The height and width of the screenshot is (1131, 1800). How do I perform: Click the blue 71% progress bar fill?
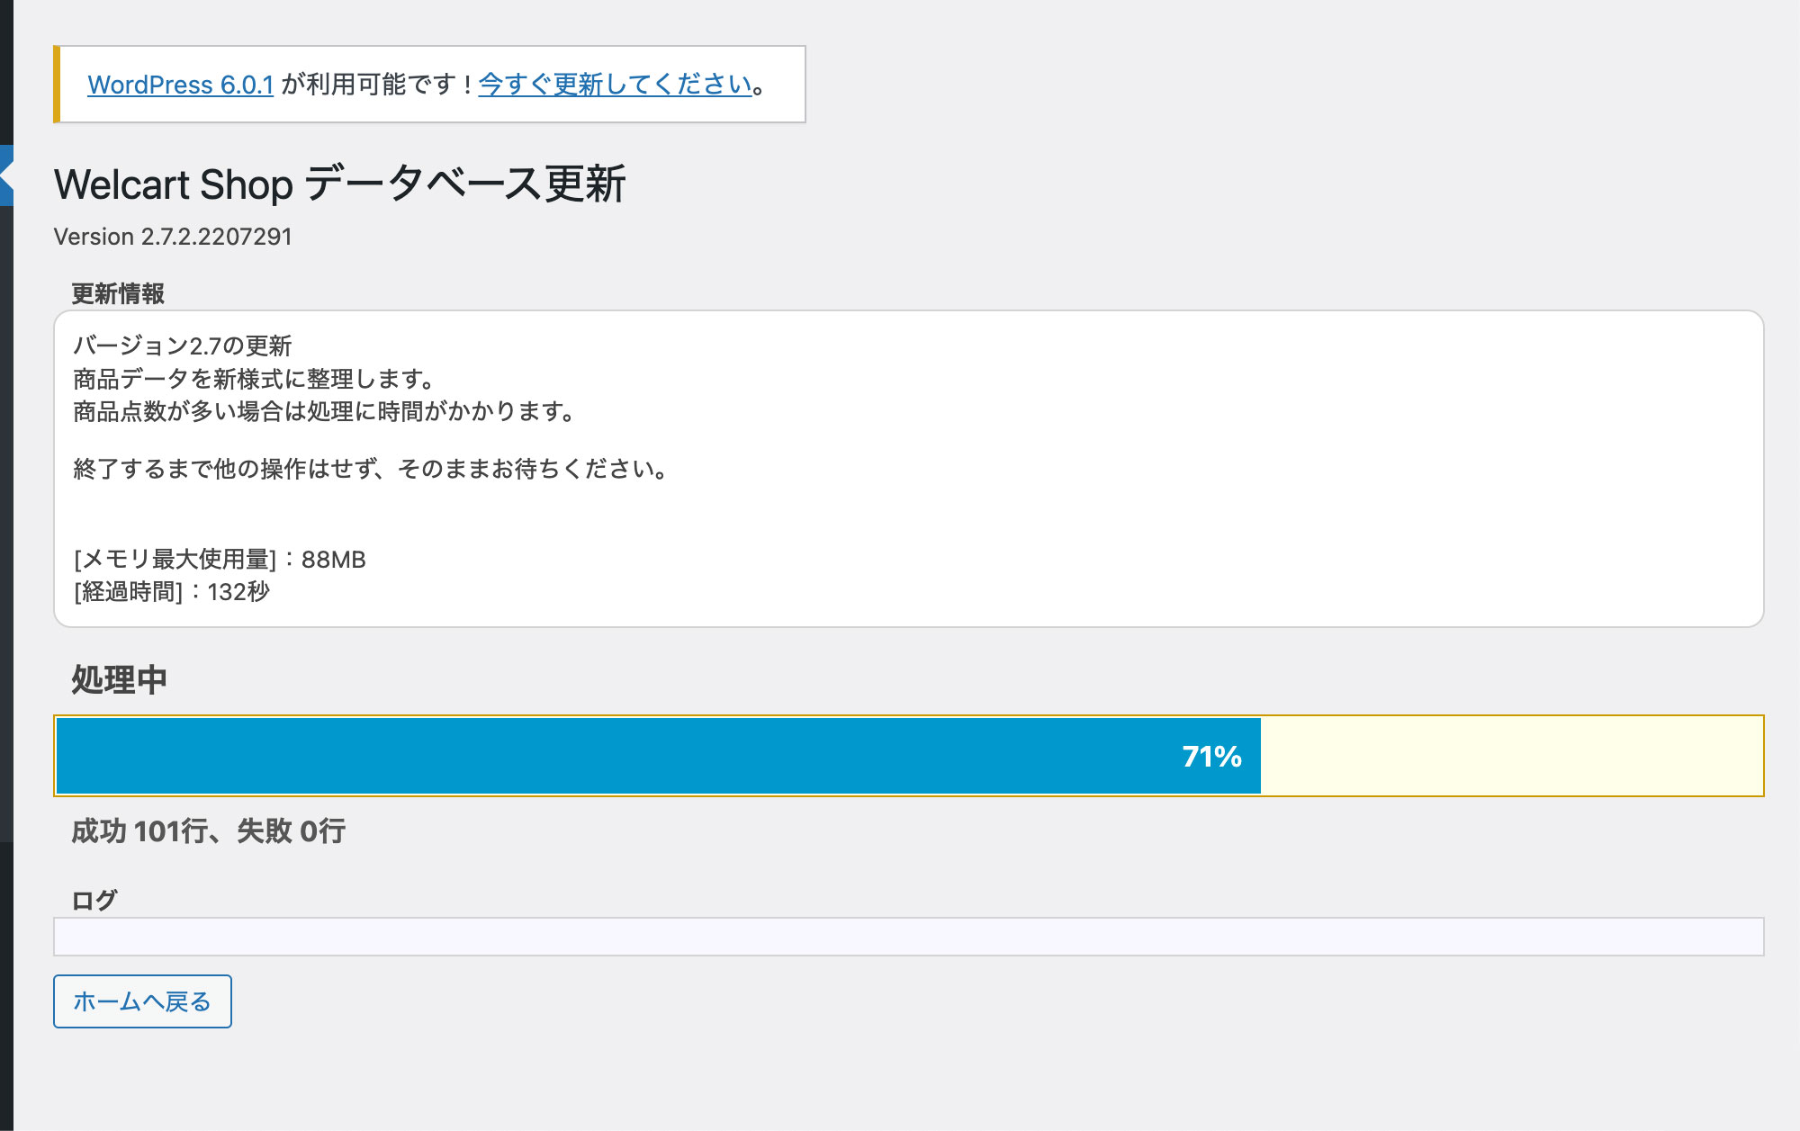click(658, 756)
